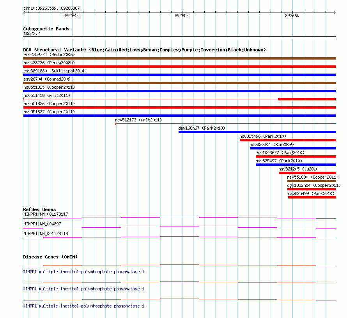
Task: Click the nsv825497 blue gain bar
Action: [296, 165]
